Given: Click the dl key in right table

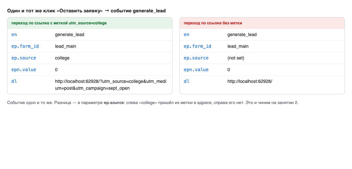Looking at the screenshot, I should click(x=186, y=81).
